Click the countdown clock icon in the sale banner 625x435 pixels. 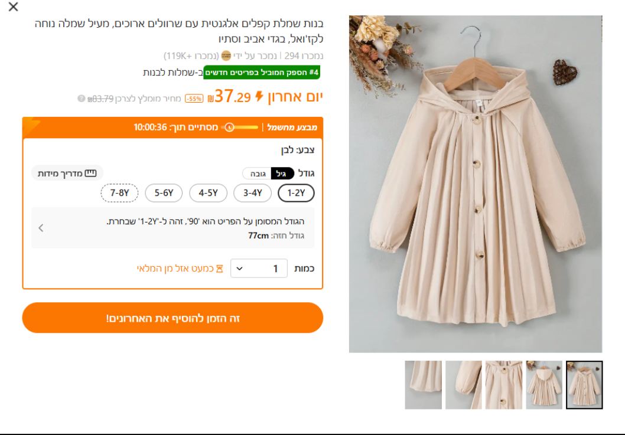click(x=229, y=127)
